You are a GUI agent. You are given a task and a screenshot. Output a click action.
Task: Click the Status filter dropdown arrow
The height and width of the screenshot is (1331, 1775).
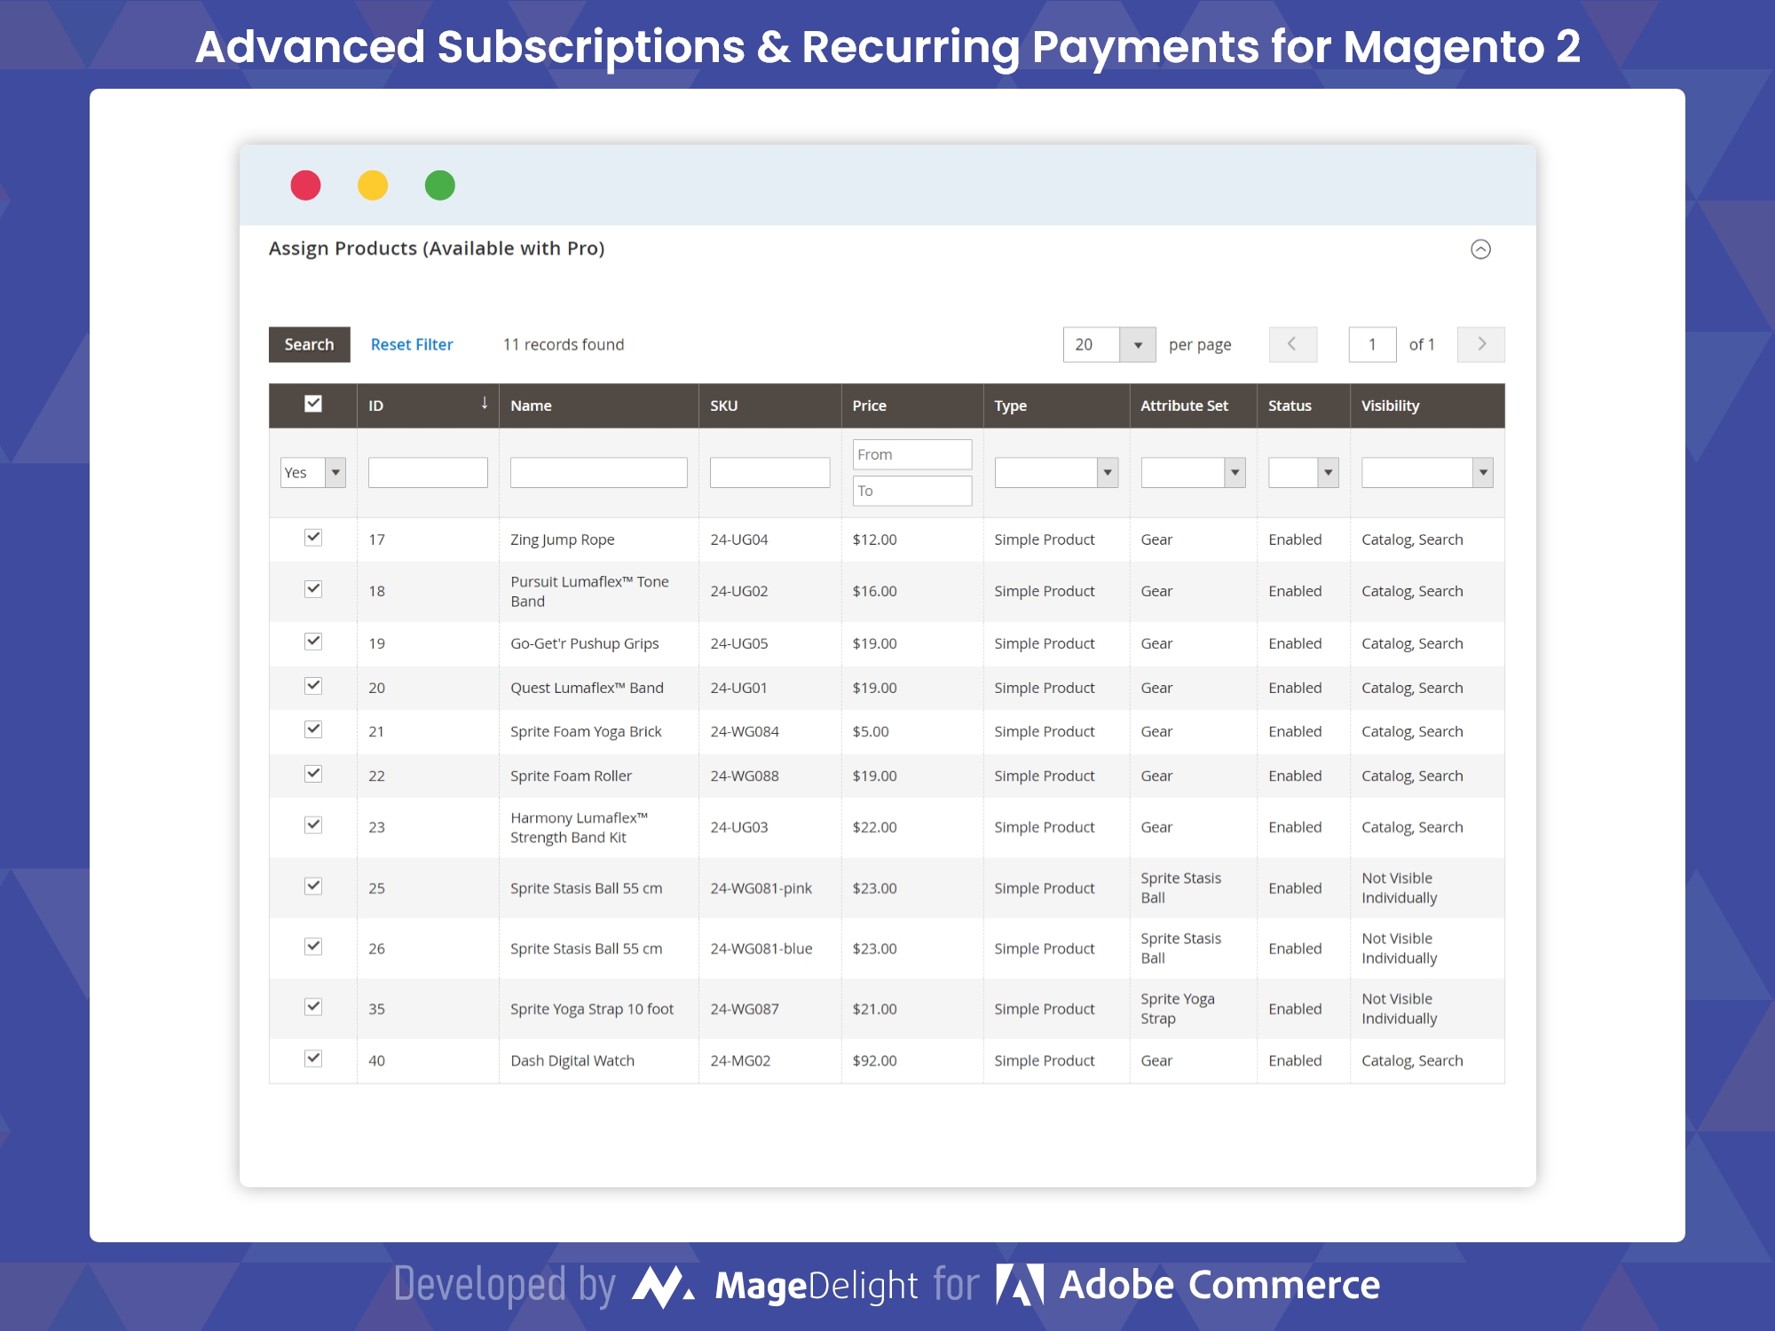click(x=1328, y=471)
